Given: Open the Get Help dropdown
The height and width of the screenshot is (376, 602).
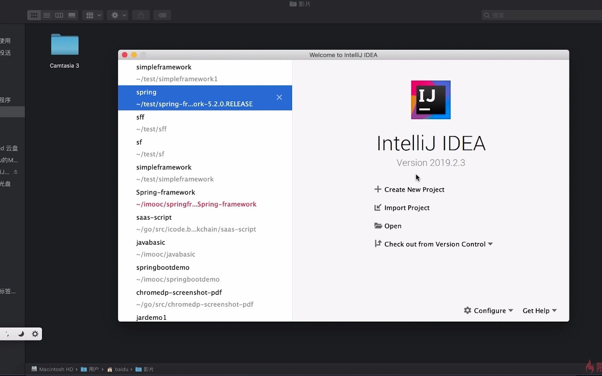Looking at the screenshot, I should [x=540, y=310].
